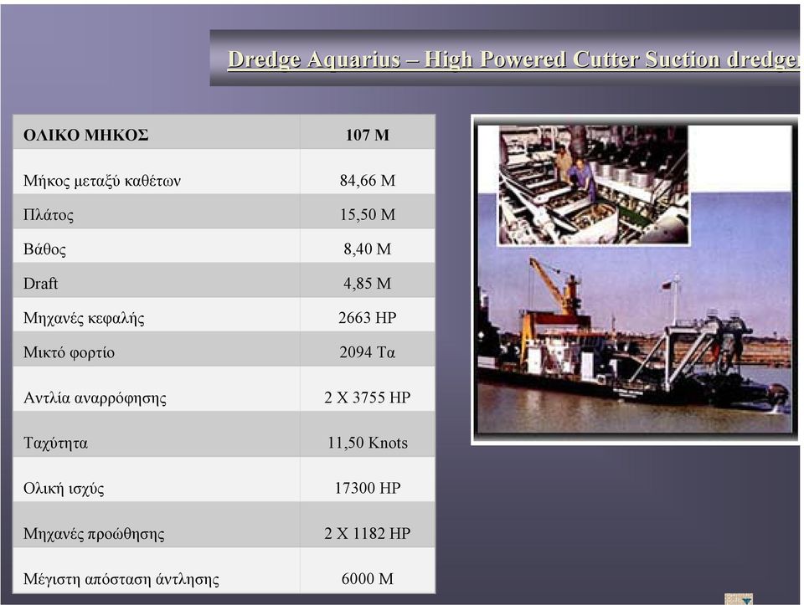Select the 'Βάθος' row label
The width and height of the screenshot is (804, 605).
[x=44, y=249]
